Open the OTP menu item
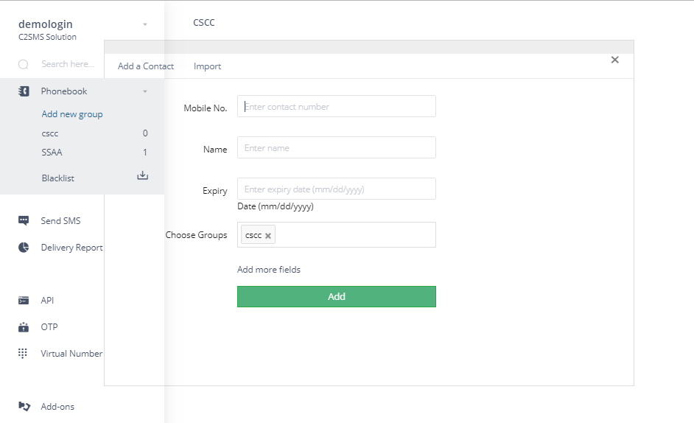This screenshot has width=694, height=423. (x=49, y=327)
